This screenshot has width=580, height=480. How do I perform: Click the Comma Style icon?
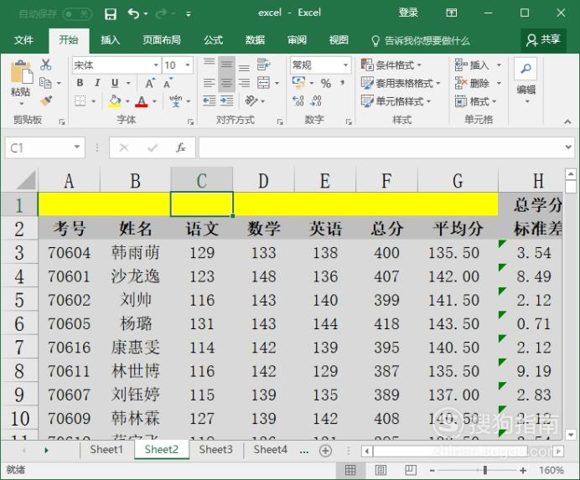pos(343,82)
